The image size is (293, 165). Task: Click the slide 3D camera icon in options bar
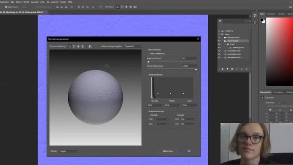tap(130, 7)
